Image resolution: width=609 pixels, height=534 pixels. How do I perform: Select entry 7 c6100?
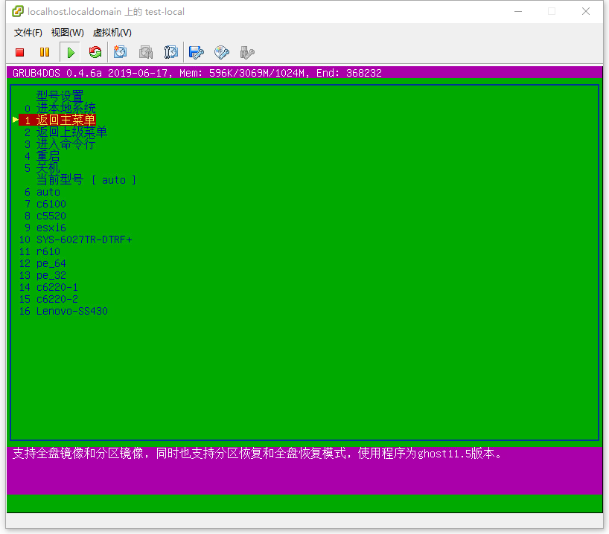45,204
